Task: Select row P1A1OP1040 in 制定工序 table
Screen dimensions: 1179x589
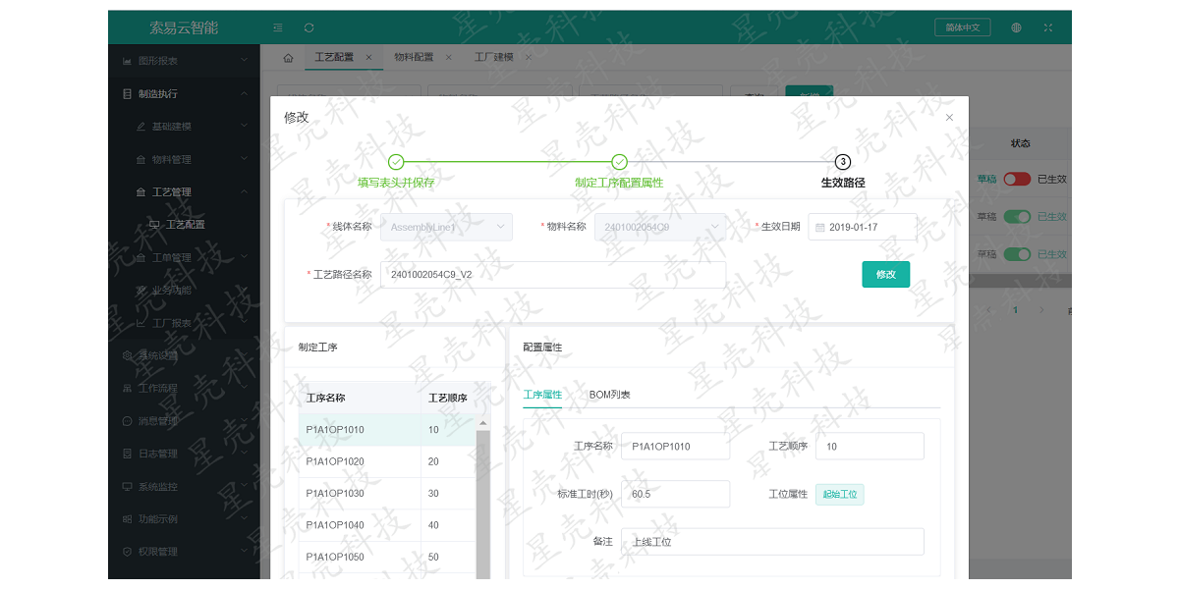Action: click(x=387, y=525)
